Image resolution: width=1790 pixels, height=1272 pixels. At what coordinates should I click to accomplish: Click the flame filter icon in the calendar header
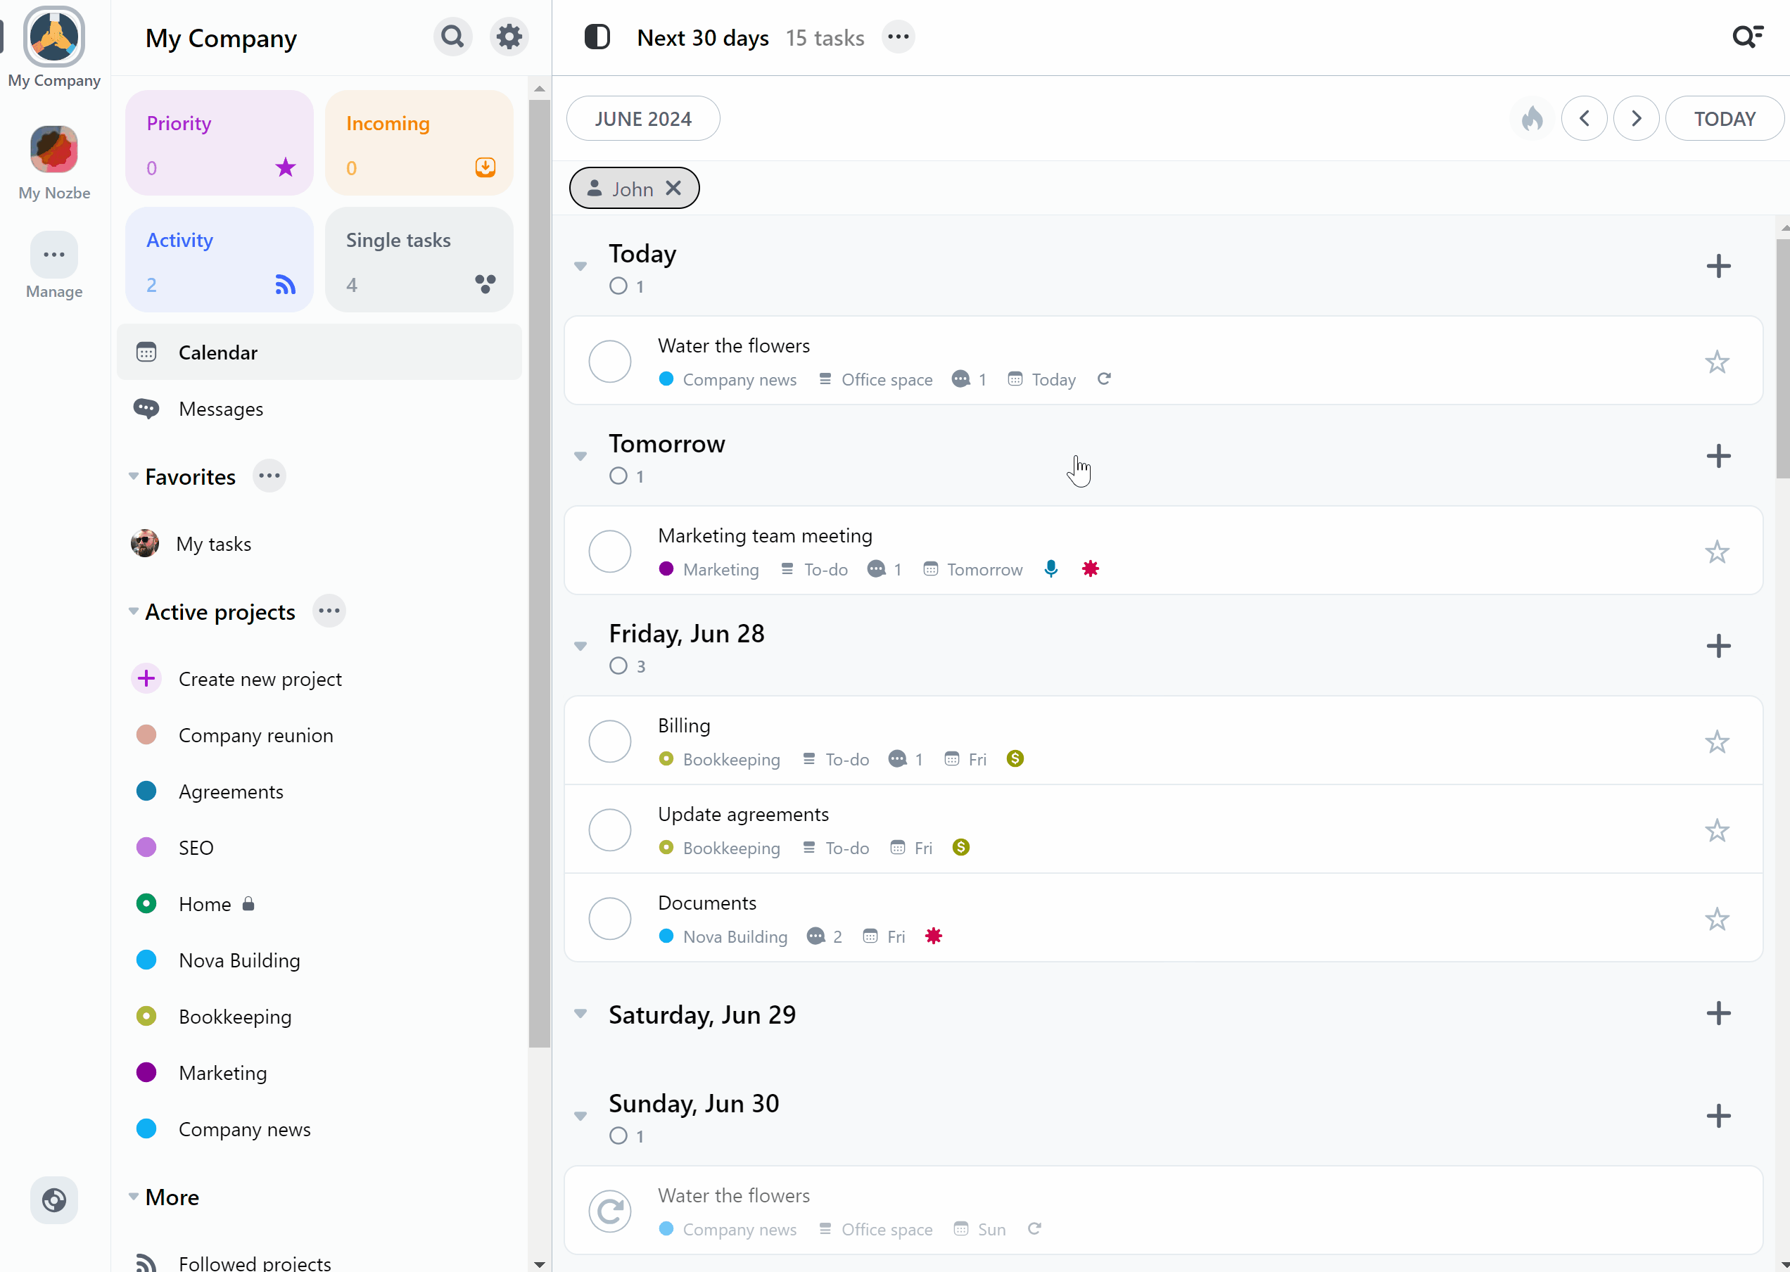click(x=1532, y=118)
